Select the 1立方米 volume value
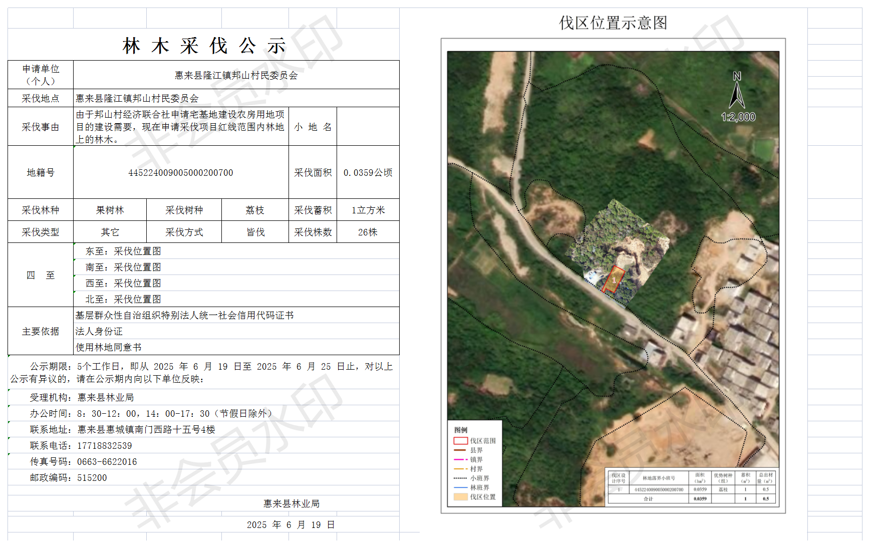Viewport: 870px width, 548px height. (368, 210)
